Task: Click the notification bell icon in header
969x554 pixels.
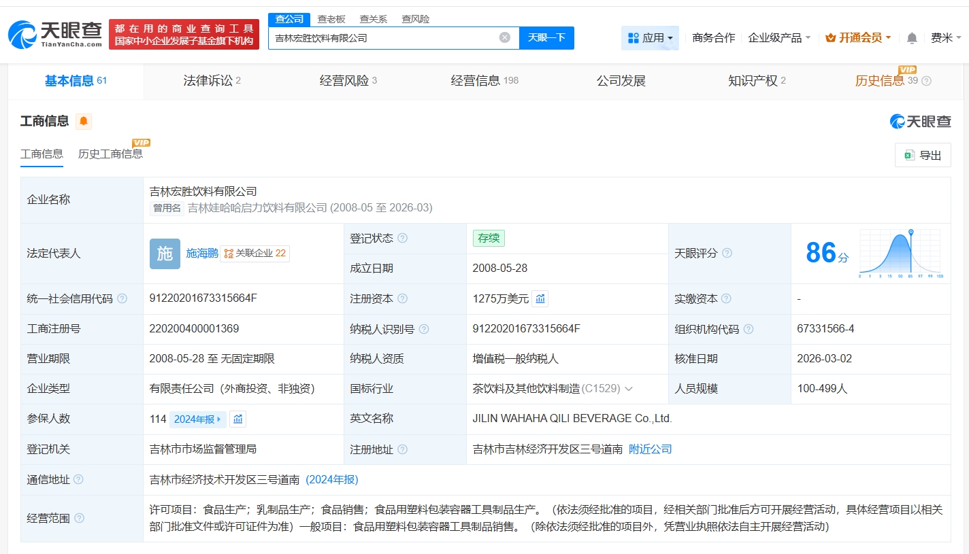Action: pos(912,38)
